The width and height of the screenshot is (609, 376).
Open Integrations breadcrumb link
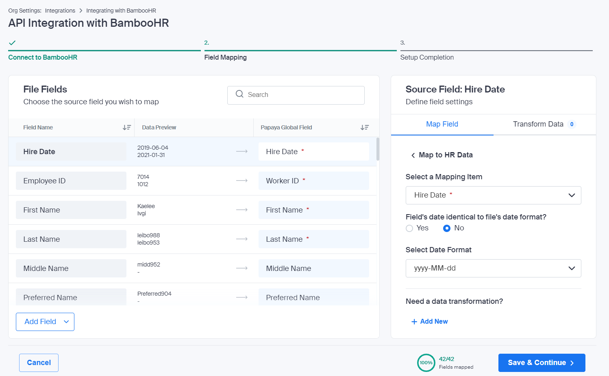(x=60, y=11)
